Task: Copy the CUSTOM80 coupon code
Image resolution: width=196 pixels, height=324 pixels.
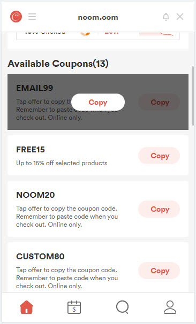Action: (159, 271)
